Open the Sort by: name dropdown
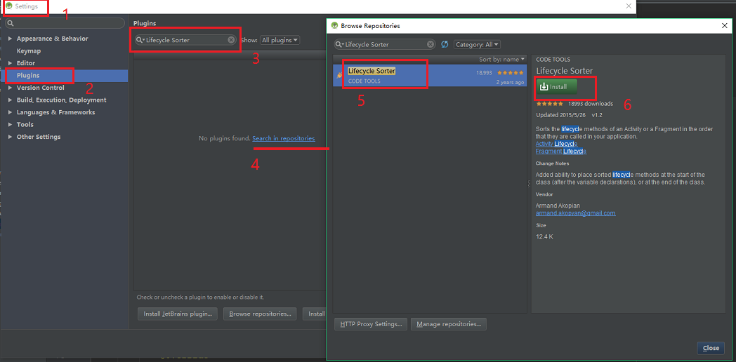Screen dimensions: 736x362 pos(501,60)
